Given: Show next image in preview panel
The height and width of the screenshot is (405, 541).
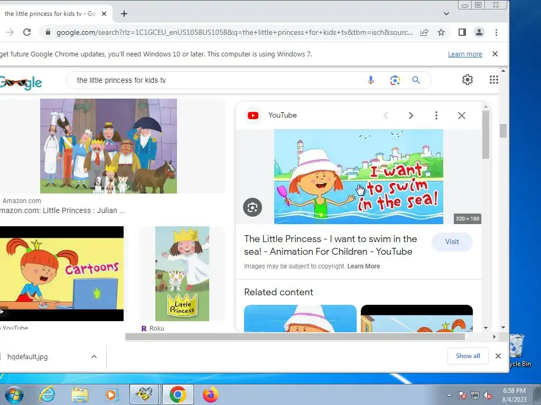Looking at the screenshot, I should click(x=411, y=115).
